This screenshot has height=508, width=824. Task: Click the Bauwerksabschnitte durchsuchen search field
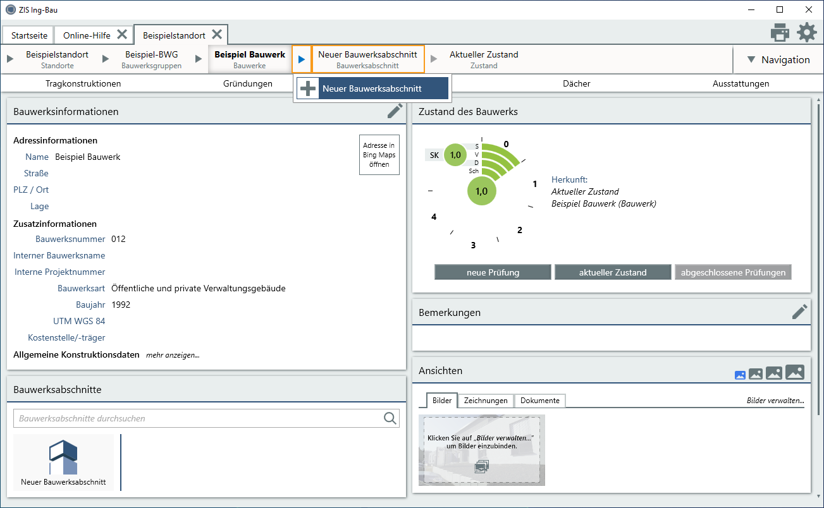[x=196, y=418]
